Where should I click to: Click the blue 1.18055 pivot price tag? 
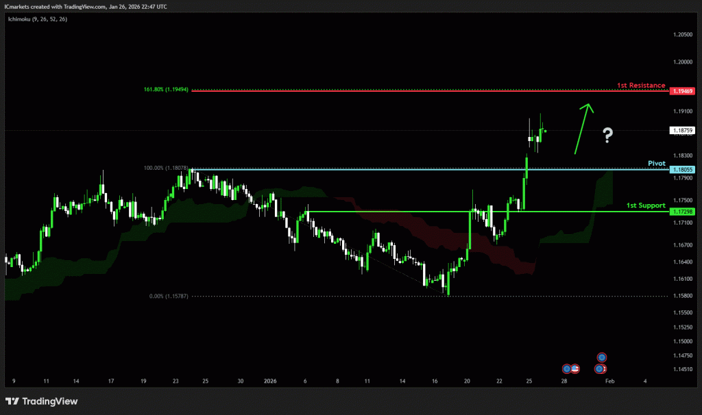coord(682,169)
